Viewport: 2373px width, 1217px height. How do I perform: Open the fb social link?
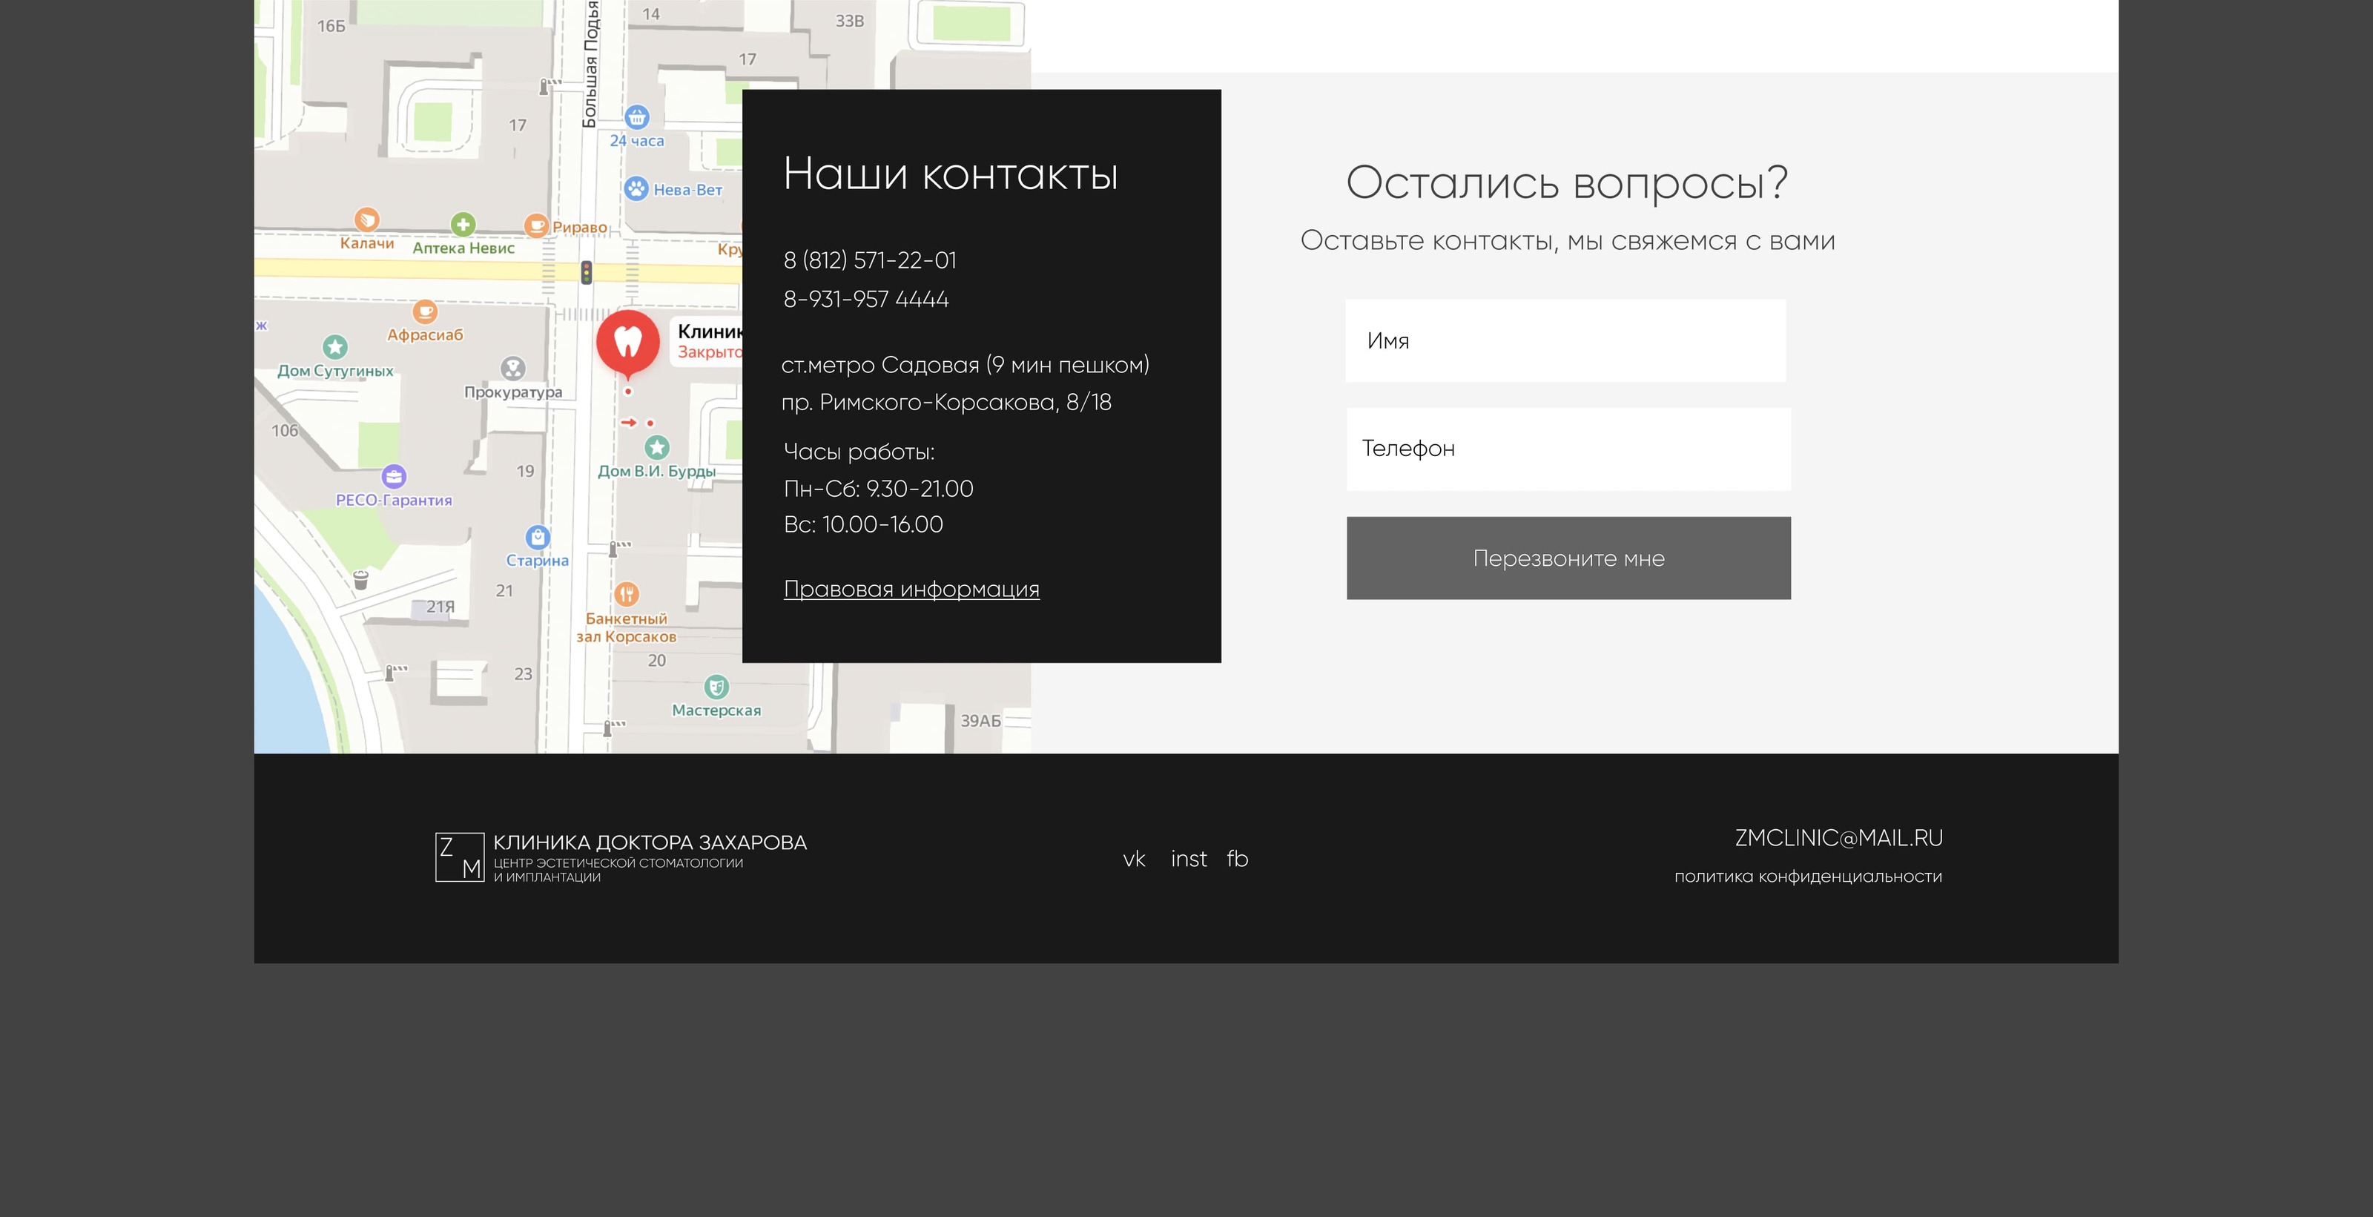tap(1237, 859)
